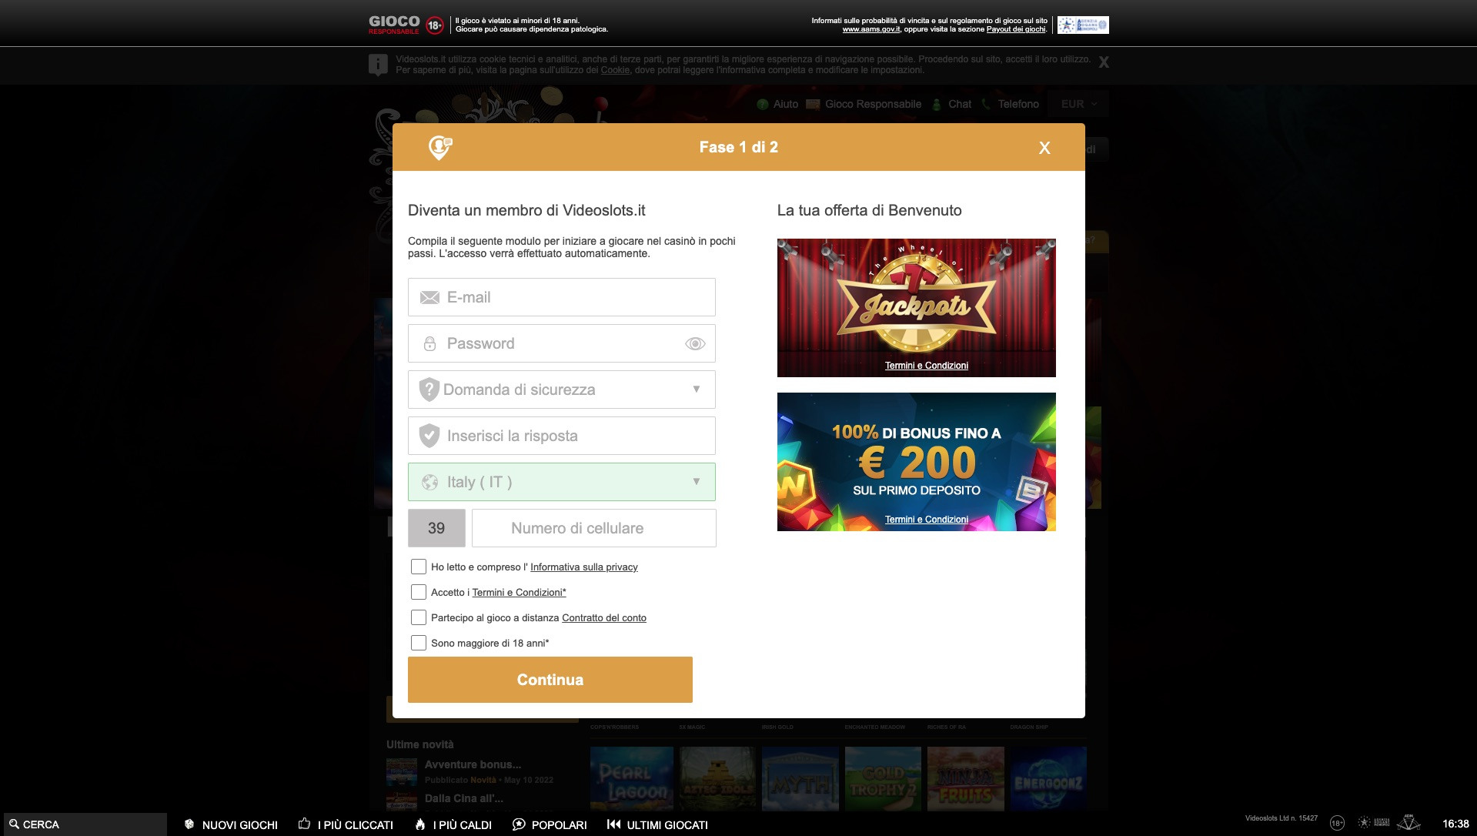This screenshot has height=836, width=1477.
Task: Click the Gioco Responsabile icon
Action: click(x=812, y=104)
